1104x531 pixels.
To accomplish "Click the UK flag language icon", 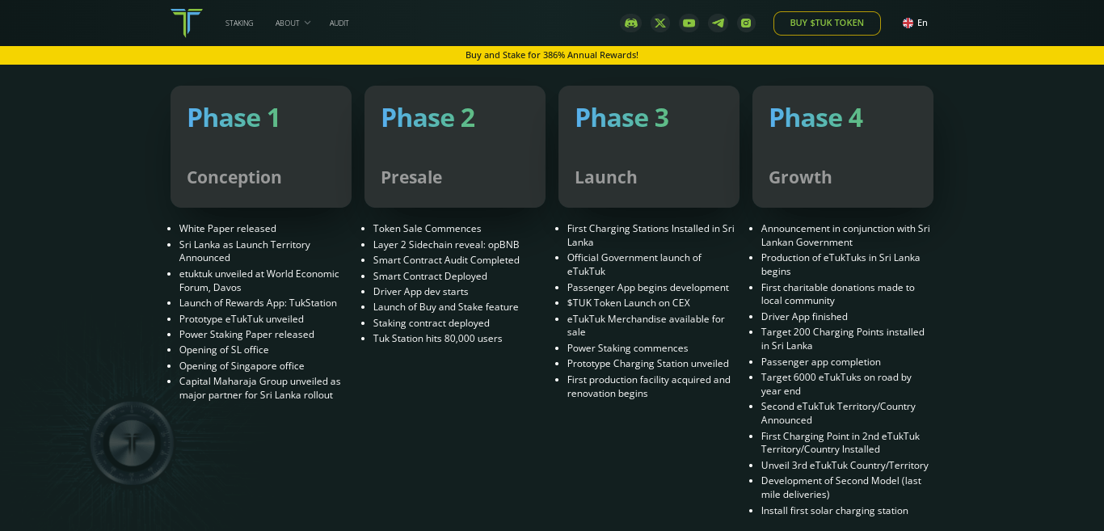I will (908, 23).
